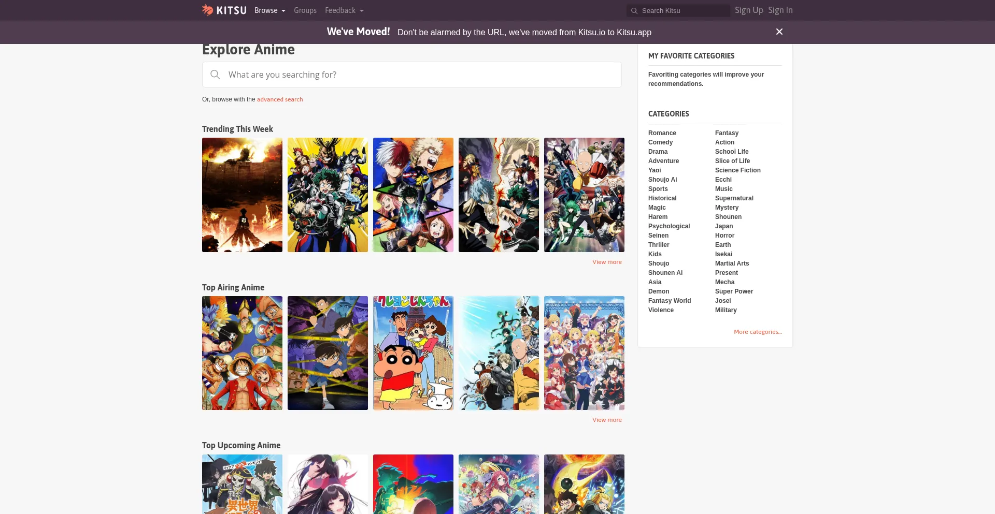995x514 pixels.
Task: Go to the Groups page
Action: (305, 10)
